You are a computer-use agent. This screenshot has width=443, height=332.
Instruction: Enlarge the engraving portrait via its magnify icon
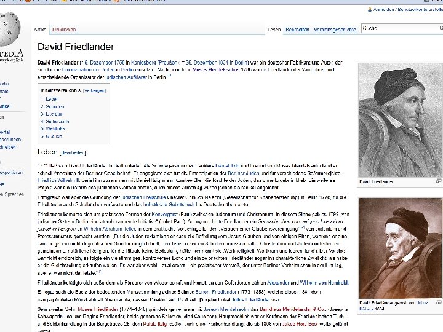[438, 181]
